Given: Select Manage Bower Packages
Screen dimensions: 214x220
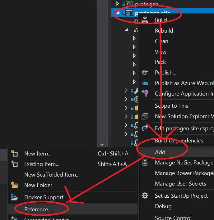Looking at the screenshot, I should [x=184, y=173].
